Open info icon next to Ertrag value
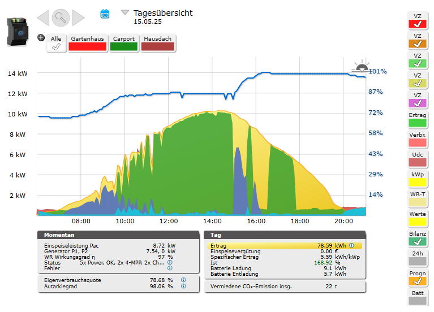Viewport: 434px width, 312px height. pyautogui.click(x=351, y=246)
